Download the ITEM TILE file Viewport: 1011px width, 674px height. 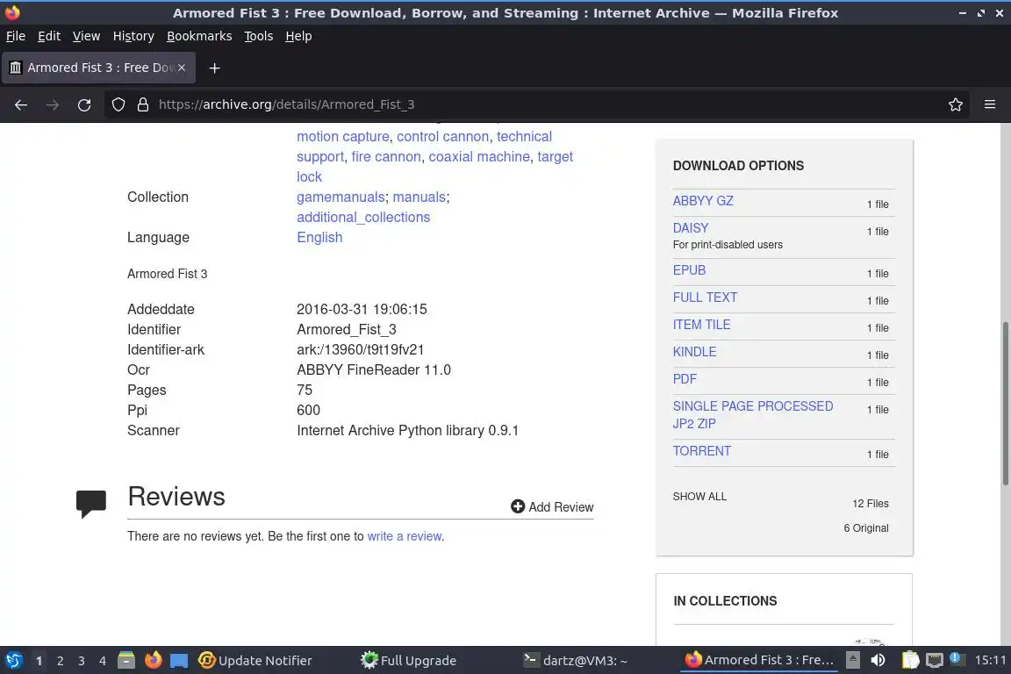[x=701, y=325]
